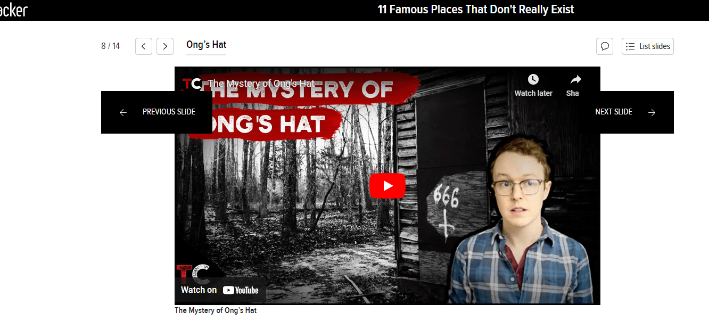The height and width of the screenshot is (321, 709).
Task: Click the right arrow in NEXT SLIDE overlay
Action: 652,112
